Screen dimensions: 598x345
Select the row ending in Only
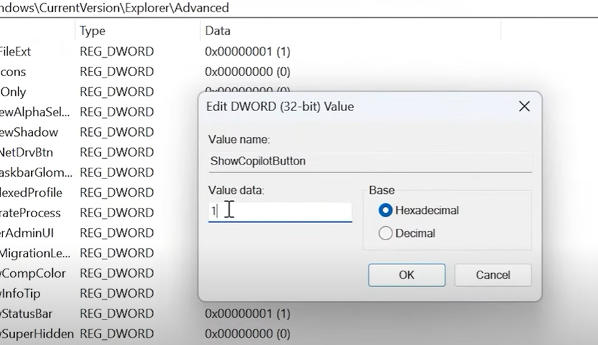[x=13, y=91]
